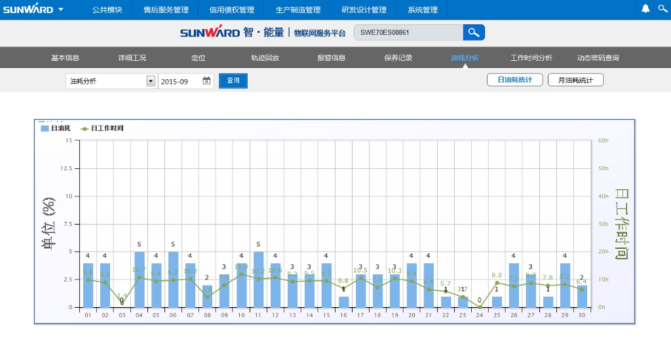Screen dimensions: 671x349
Task: Click the 查询 query button
Action: pyautogui.click(x=233, y=81)
